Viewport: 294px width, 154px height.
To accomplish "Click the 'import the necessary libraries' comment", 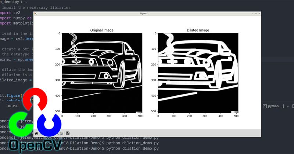I will tap(36, 8).
